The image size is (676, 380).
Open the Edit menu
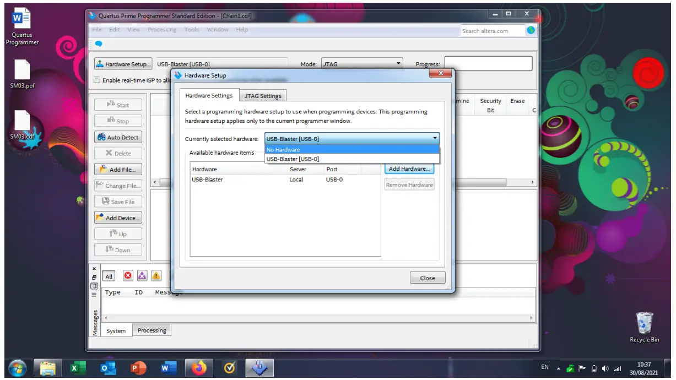115,30
